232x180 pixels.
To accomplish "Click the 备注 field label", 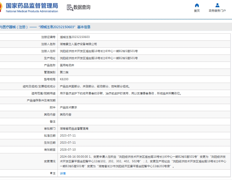I will pyautogui.click(x=53, y=122).
